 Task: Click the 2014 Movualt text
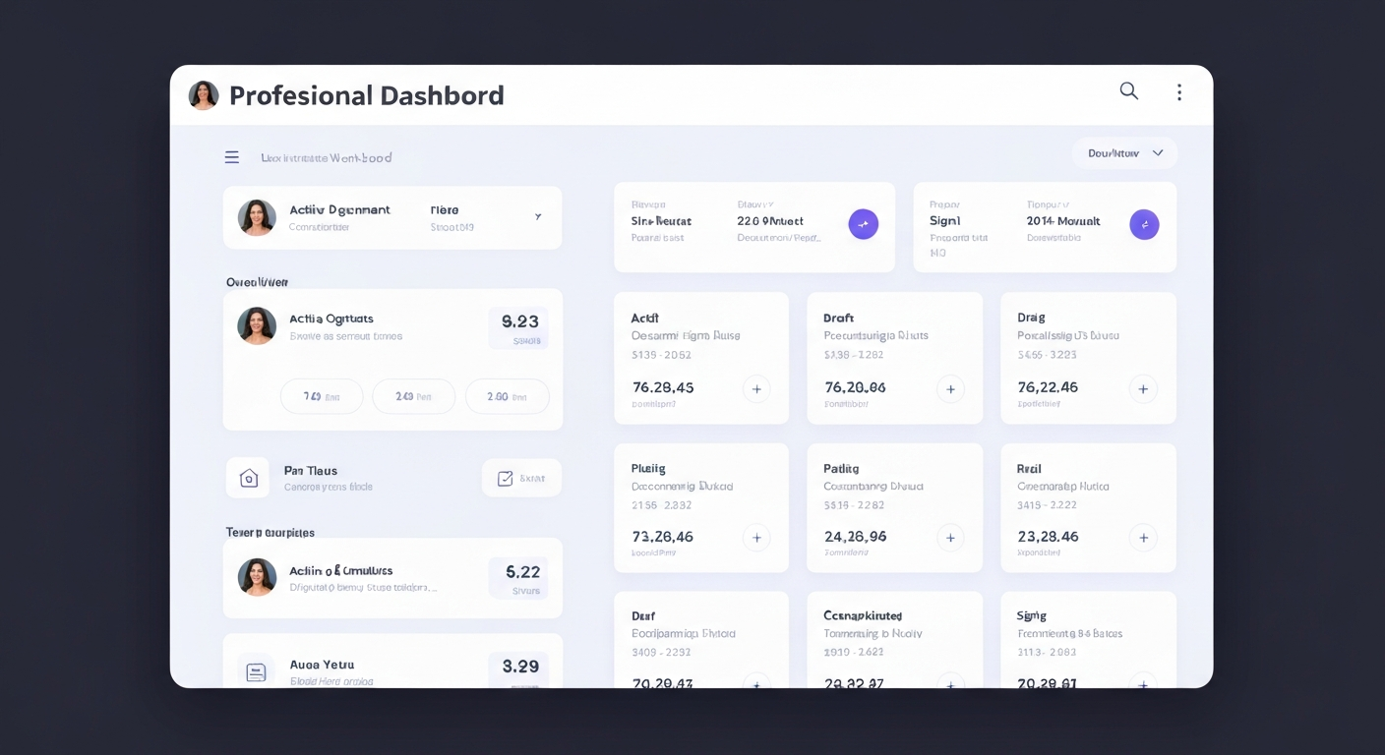[x=1063, y=221]
